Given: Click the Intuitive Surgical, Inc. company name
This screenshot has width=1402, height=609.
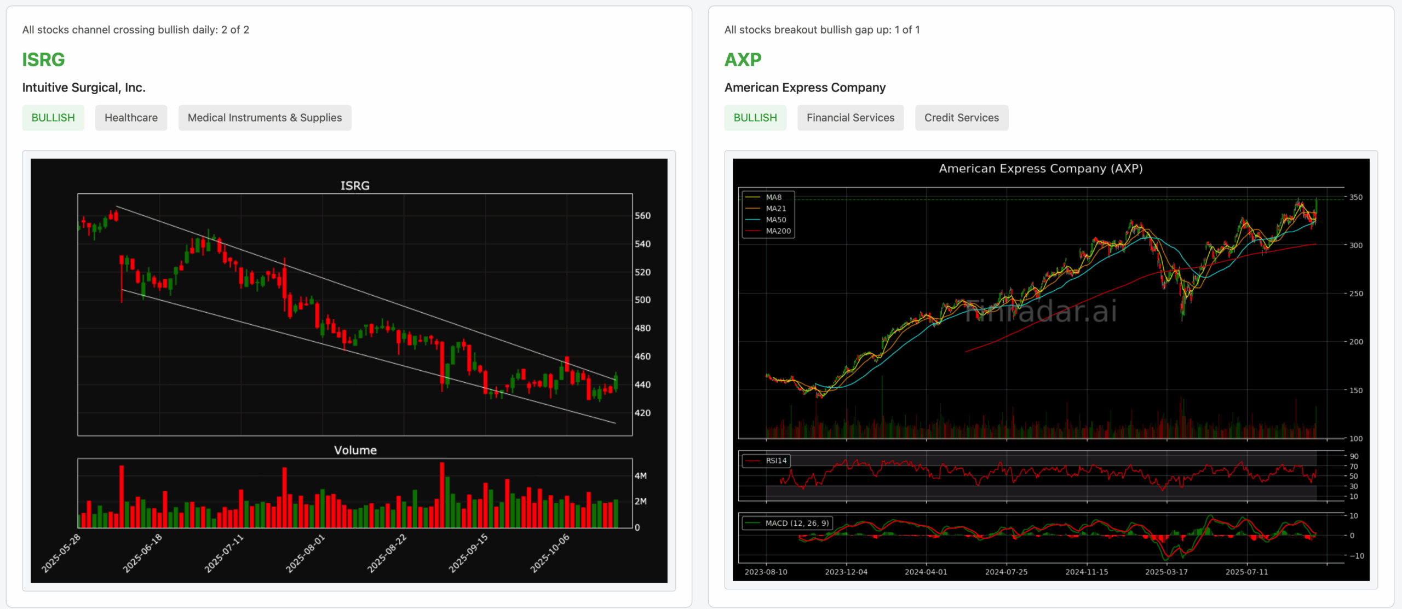Looking at the screenshot, I should click(x=84, y=88).
